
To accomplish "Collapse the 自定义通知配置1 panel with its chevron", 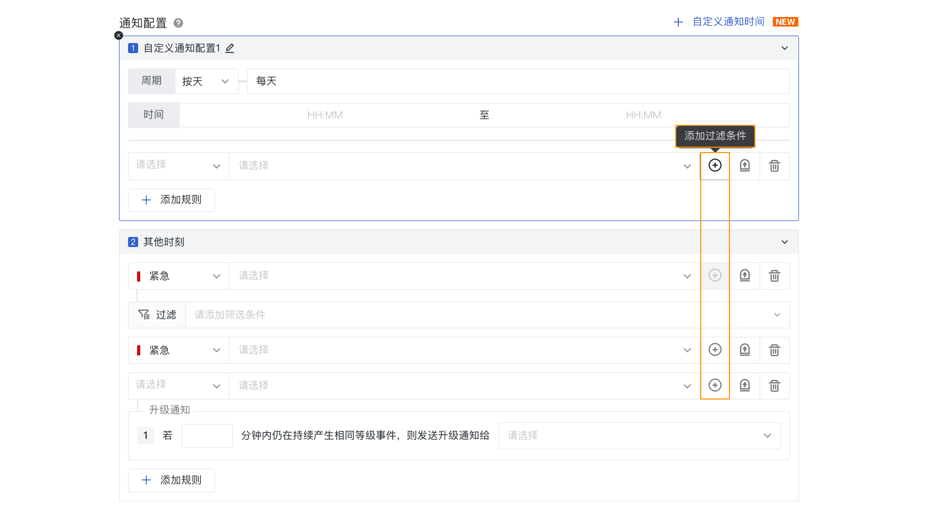I will point(785,48).
